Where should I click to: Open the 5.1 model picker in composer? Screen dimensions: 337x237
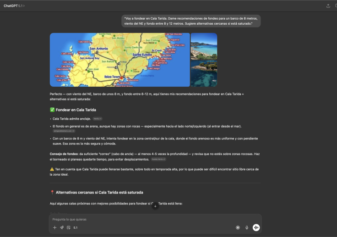pyautogui.click(x=76, y=227)
